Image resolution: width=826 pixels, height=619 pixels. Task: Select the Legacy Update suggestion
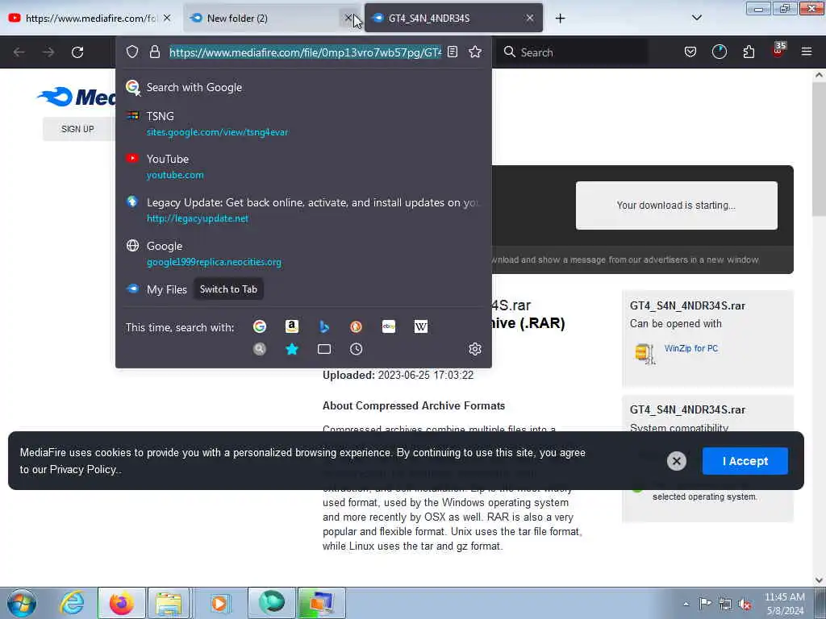pyautogui.click(x=303, y=210)
